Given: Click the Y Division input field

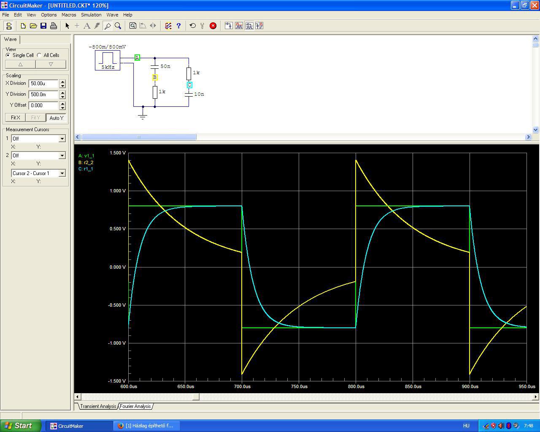Looking at the screenshot, I should (x=43, y=94).
